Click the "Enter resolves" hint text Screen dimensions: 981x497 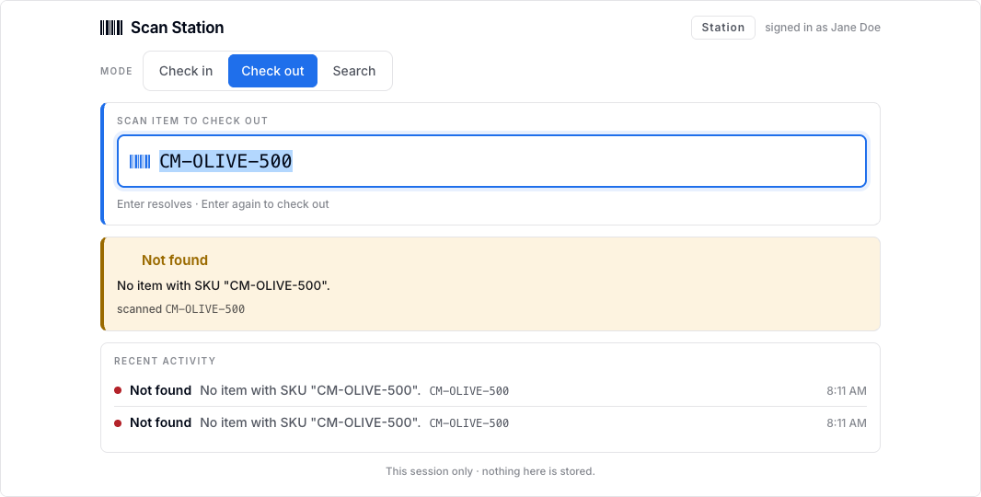click(x=223, y=204)
